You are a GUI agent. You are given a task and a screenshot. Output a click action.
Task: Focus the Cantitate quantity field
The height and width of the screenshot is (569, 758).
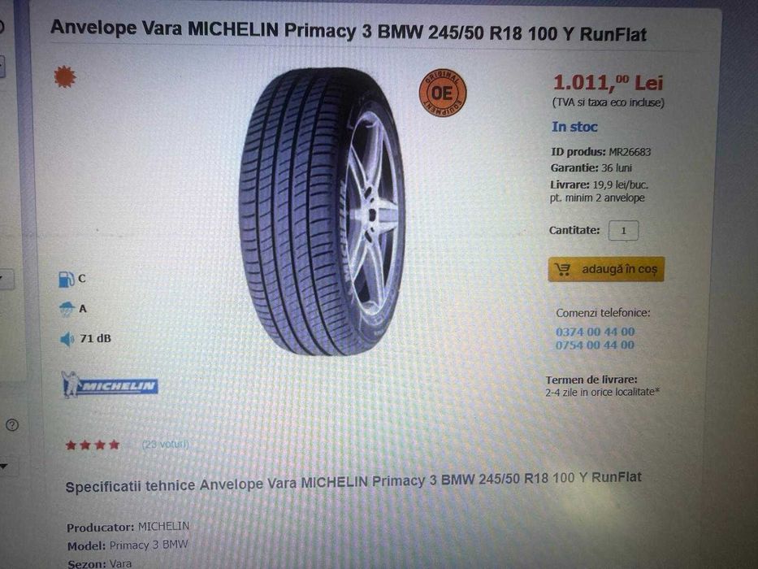tap(623, 230)
